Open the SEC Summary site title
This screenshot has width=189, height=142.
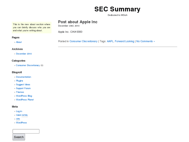click(117, 9)
